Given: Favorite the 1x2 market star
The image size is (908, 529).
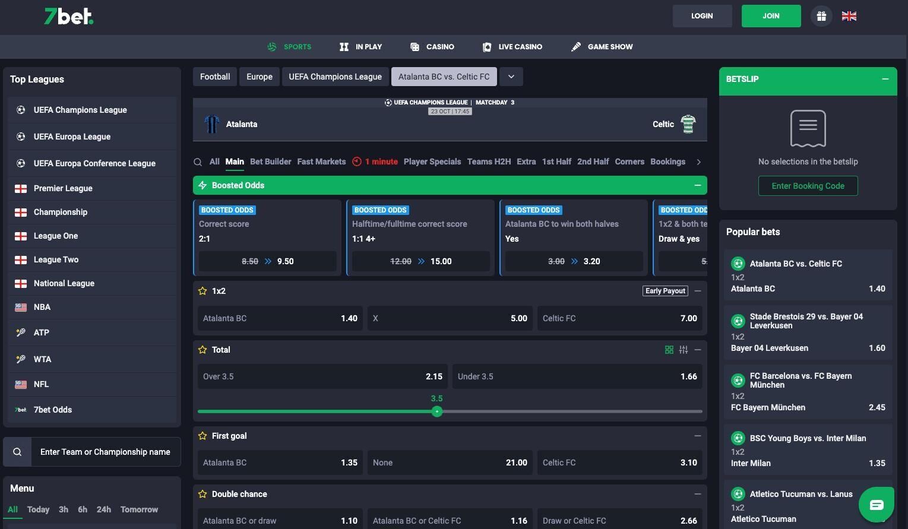Looking at the screenshot, I should point(203,291).
